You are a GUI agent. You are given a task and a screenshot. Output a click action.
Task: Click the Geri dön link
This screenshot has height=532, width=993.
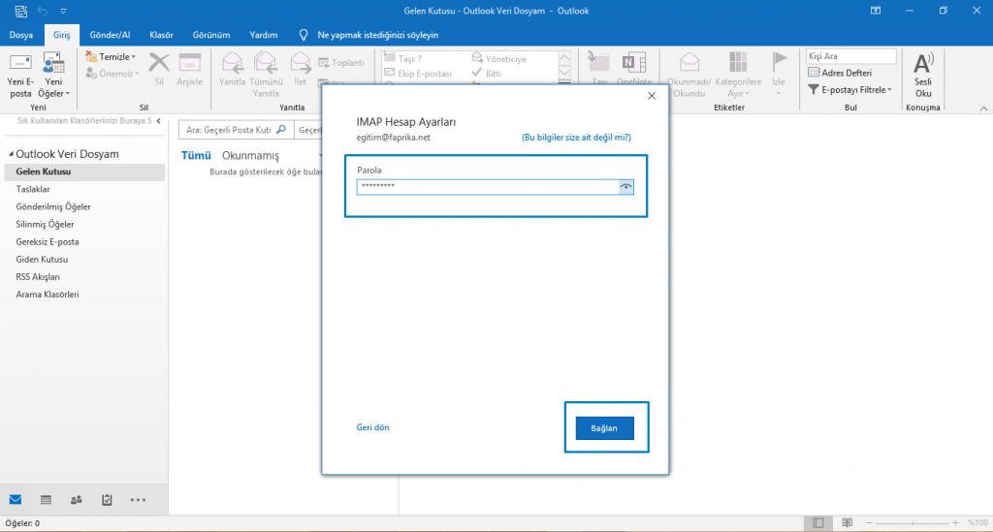pos(372,427)
